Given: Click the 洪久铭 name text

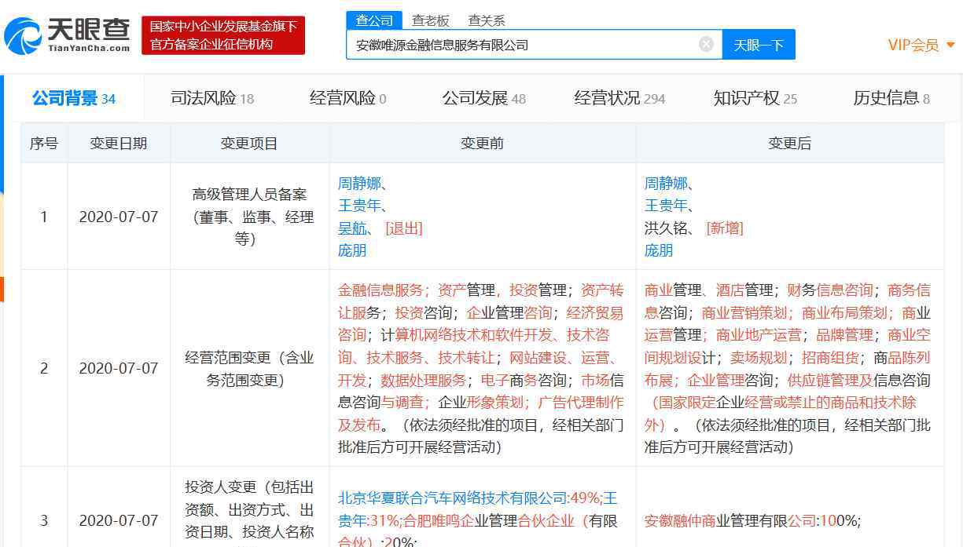Looking at the screenshot, I should [666, 228].
